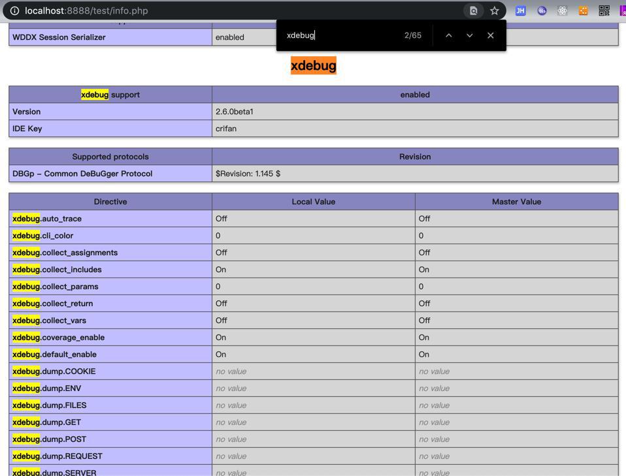Viewport: 626px width, 476px height.
Task: Open the QR code extension icon
Action: (604, 10)
